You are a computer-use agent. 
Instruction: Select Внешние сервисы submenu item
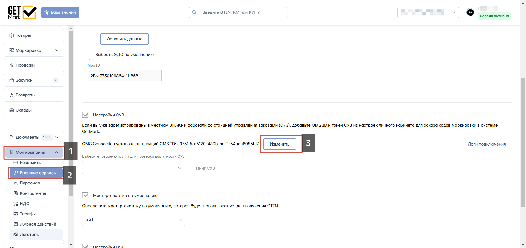[36, 173]
